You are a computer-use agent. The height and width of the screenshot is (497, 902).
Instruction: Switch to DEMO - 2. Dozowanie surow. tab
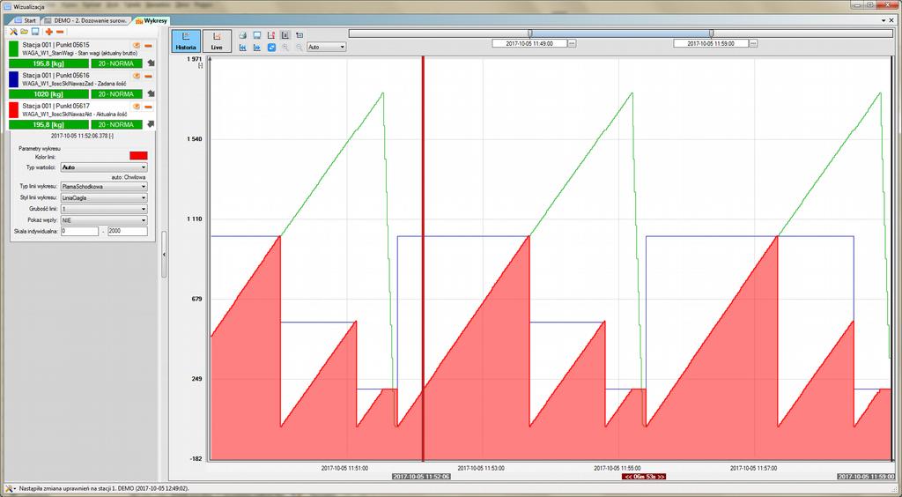coord(86,20)
